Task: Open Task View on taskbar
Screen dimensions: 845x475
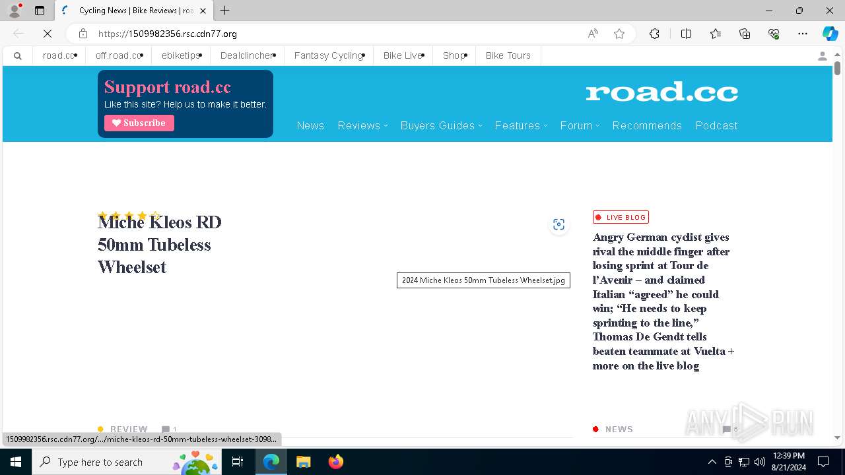Action: [238, 462]
